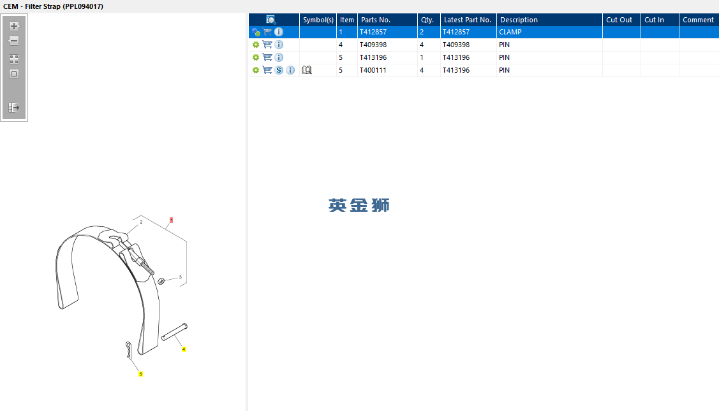
Task: Sort by Qty. column header
Action: coord(429,20)
